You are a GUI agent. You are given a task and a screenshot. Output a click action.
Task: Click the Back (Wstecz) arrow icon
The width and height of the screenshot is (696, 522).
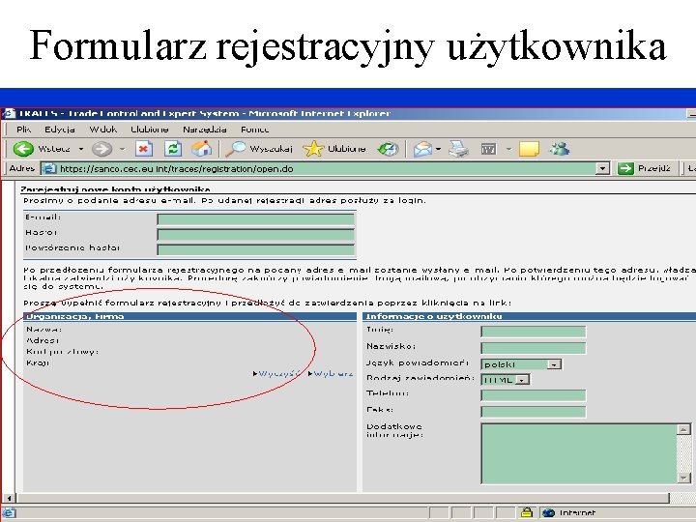click(23, 149)
